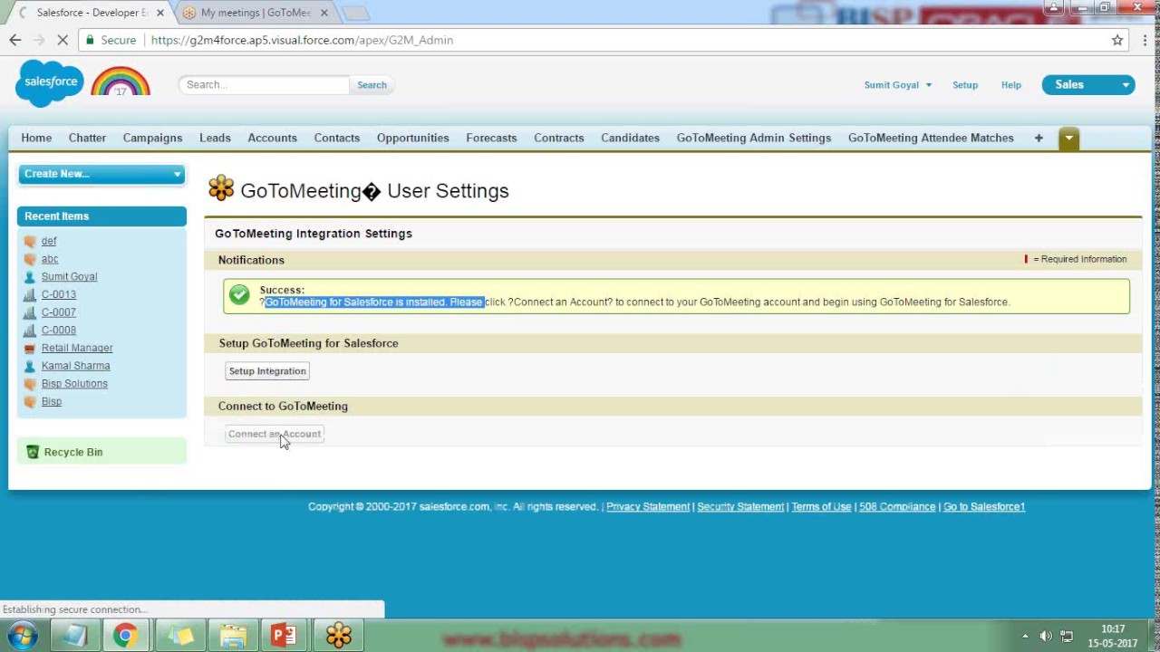The width and height of the screenshot is (1160, 652).
Task: Open Chrome from the taskbar
Action: tap(126, 636)
